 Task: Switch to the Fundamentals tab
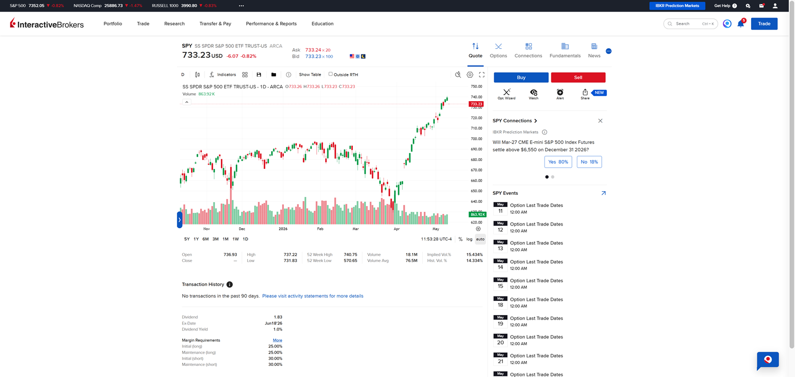tap(565, 51)
